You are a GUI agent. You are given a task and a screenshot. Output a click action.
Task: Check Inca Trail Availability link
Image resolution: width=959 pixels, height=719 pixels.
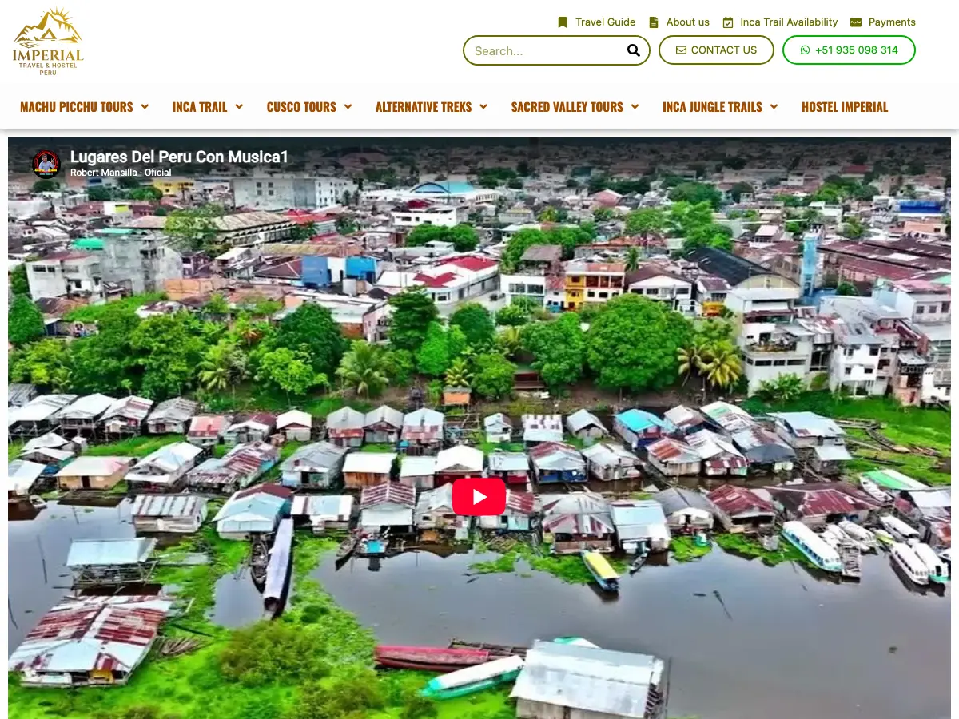[x=789, y=22]
